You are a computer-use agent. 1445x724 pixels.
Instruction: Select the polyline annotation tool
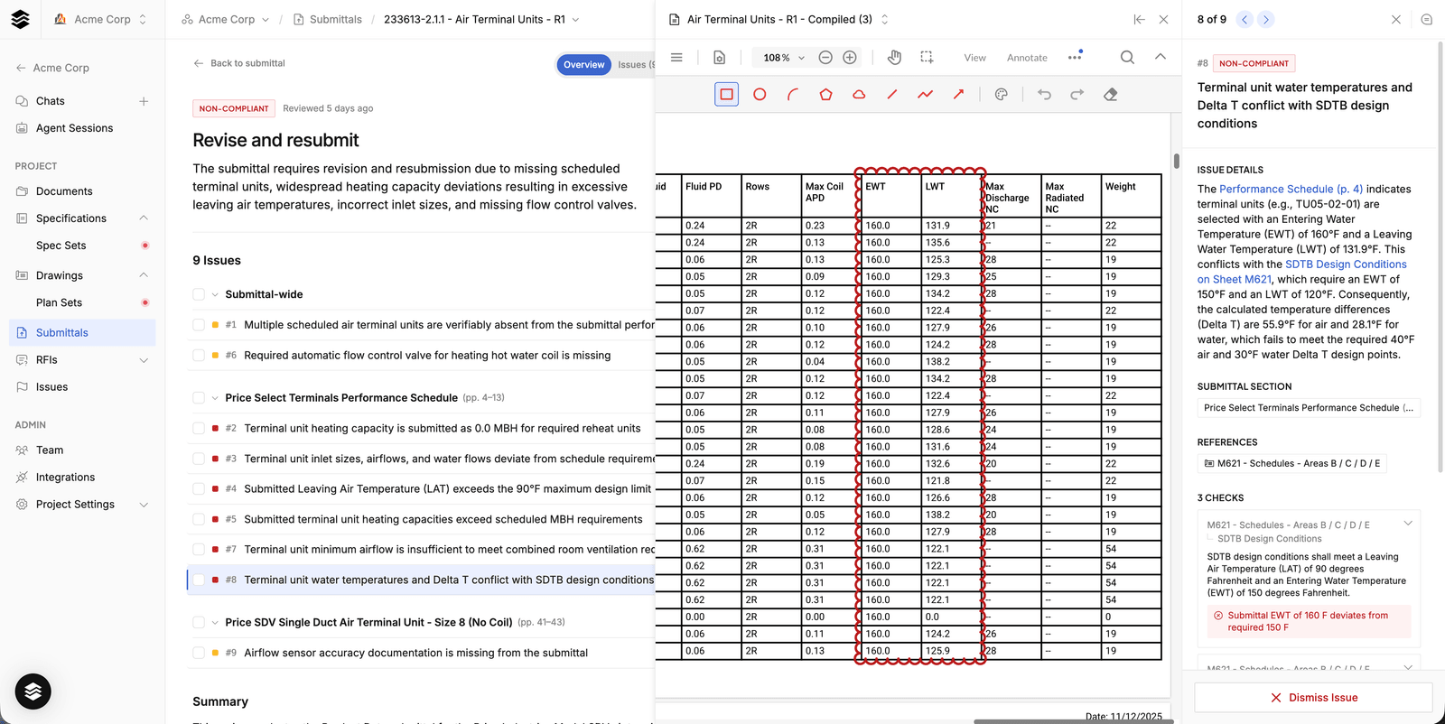[x=925, y=94]
